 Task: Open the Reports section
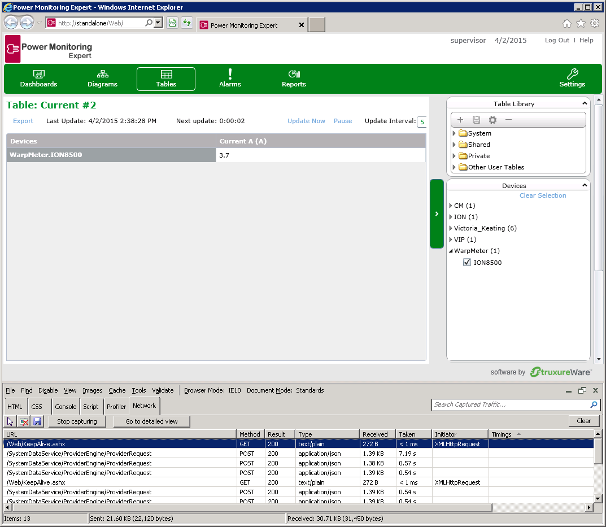click(294, 79)
